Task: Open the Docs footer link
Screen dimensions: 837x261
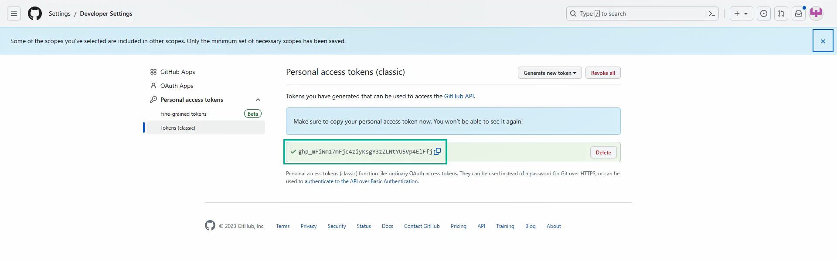Action: 388,226
